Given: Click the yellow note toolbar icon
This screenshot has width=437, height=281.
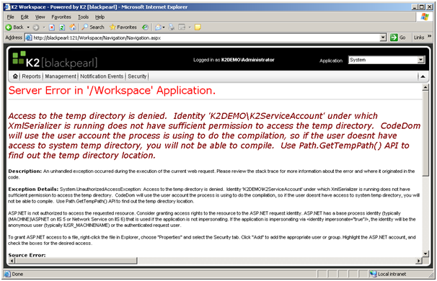Looking at the screenshot, I should click(x=198, y=27).
